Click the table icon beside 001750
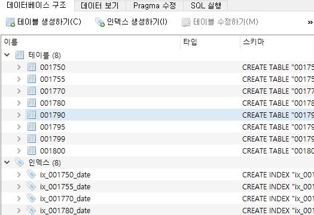 pos(32,67)
